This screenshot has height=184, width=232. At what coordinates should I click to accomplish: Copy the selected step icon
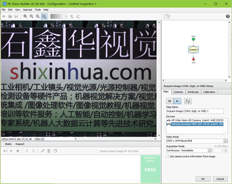click(55, 151)
